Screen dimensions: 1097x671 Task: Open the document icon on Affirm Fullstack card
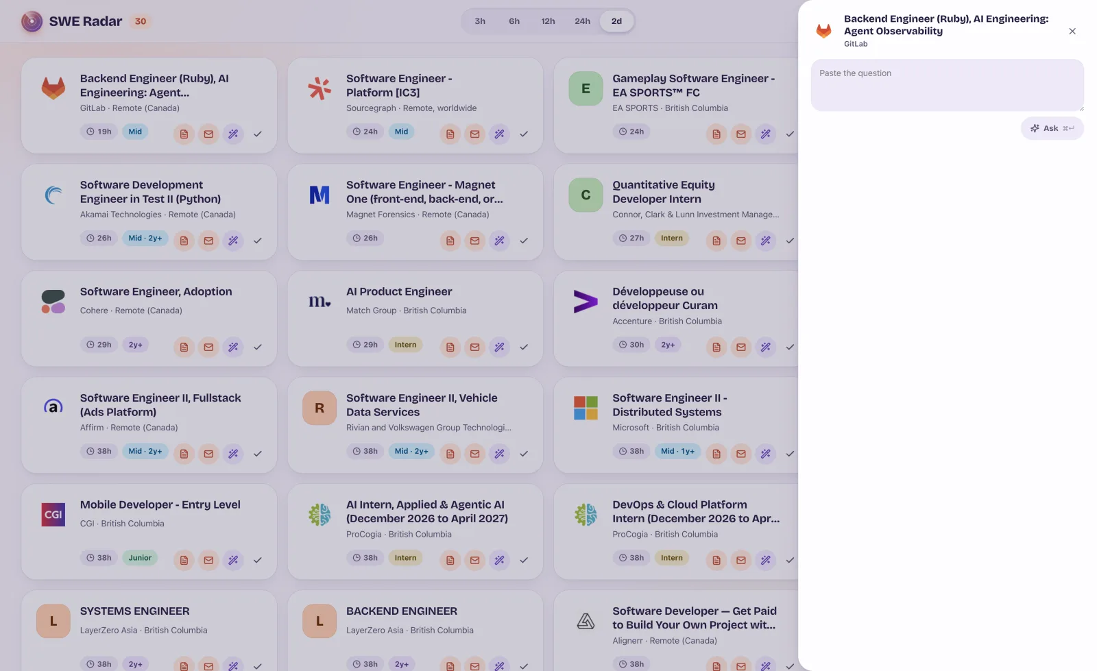point(184,454)
